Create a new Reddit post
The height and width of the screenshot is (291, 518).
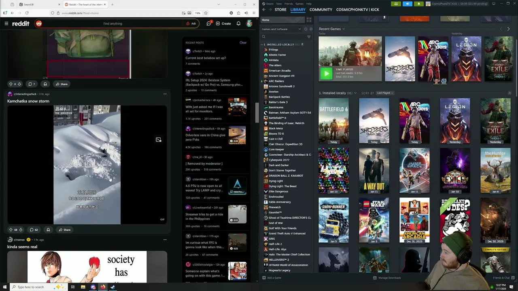coord(223,23)
